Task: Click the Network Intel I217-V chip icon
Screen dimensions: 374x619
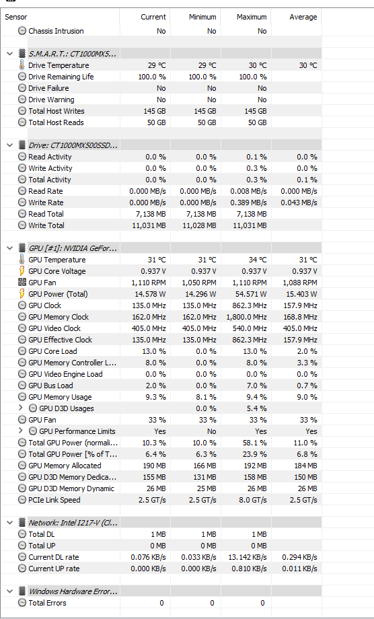Action: [22, 523]
